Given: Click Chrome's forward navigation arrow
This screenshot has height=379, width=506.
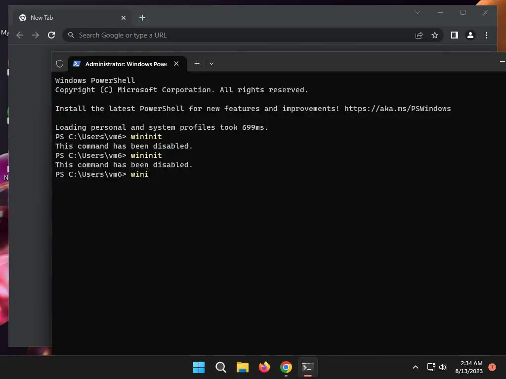Looking at the screenshot, I should (x=36, y=35).
